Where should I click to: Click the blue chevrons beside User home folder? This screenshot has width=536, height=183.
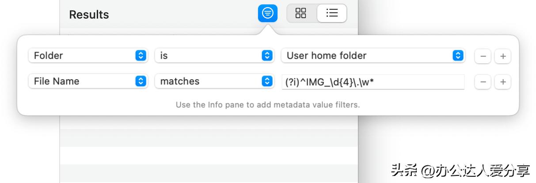[x=458, y=56]
